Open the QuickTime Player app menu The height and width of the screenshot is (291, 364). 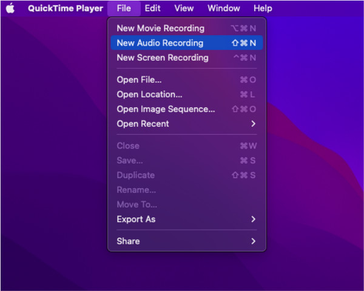pyautogui.click(x=66, y=8)
